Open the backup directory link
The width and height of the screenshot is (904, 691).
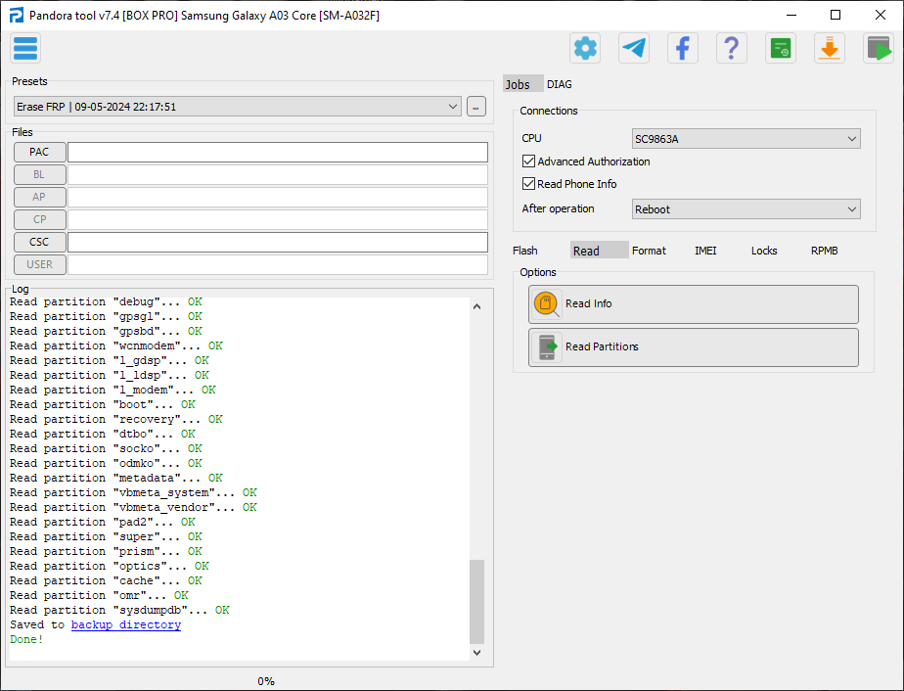click(125, 624)
